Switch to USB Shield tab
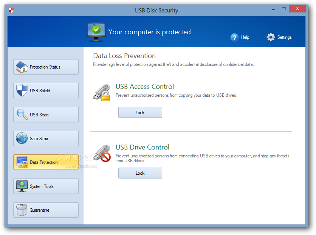 pyautogui.click(x=46, y=91)
